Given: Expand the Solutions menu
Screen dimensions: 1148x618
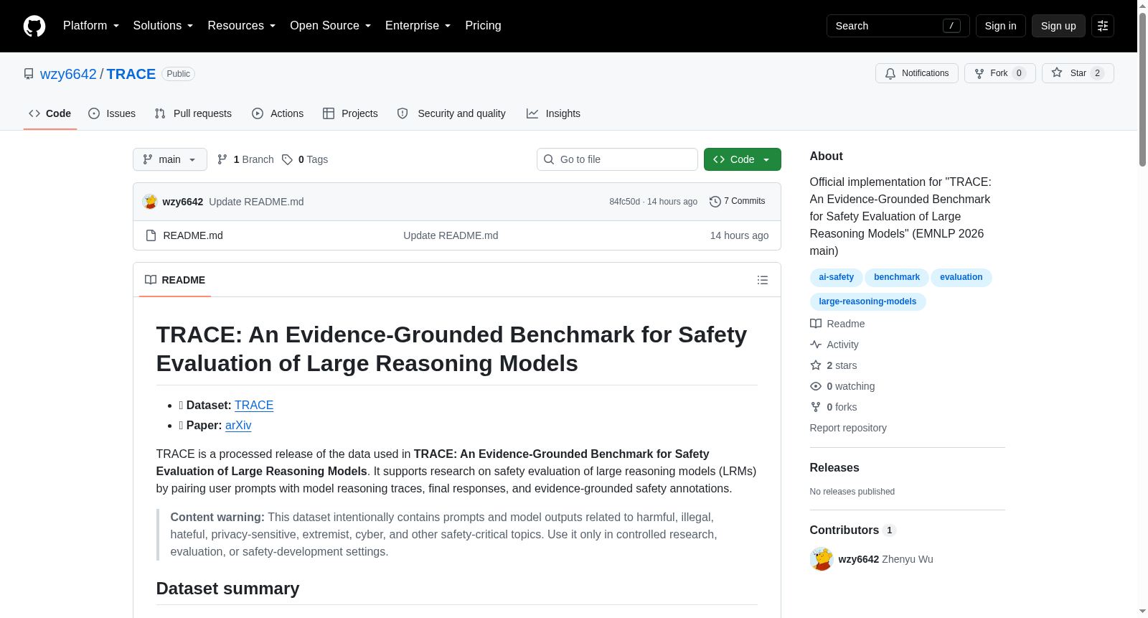Looking at the screenshot, I should coord(163,26).
